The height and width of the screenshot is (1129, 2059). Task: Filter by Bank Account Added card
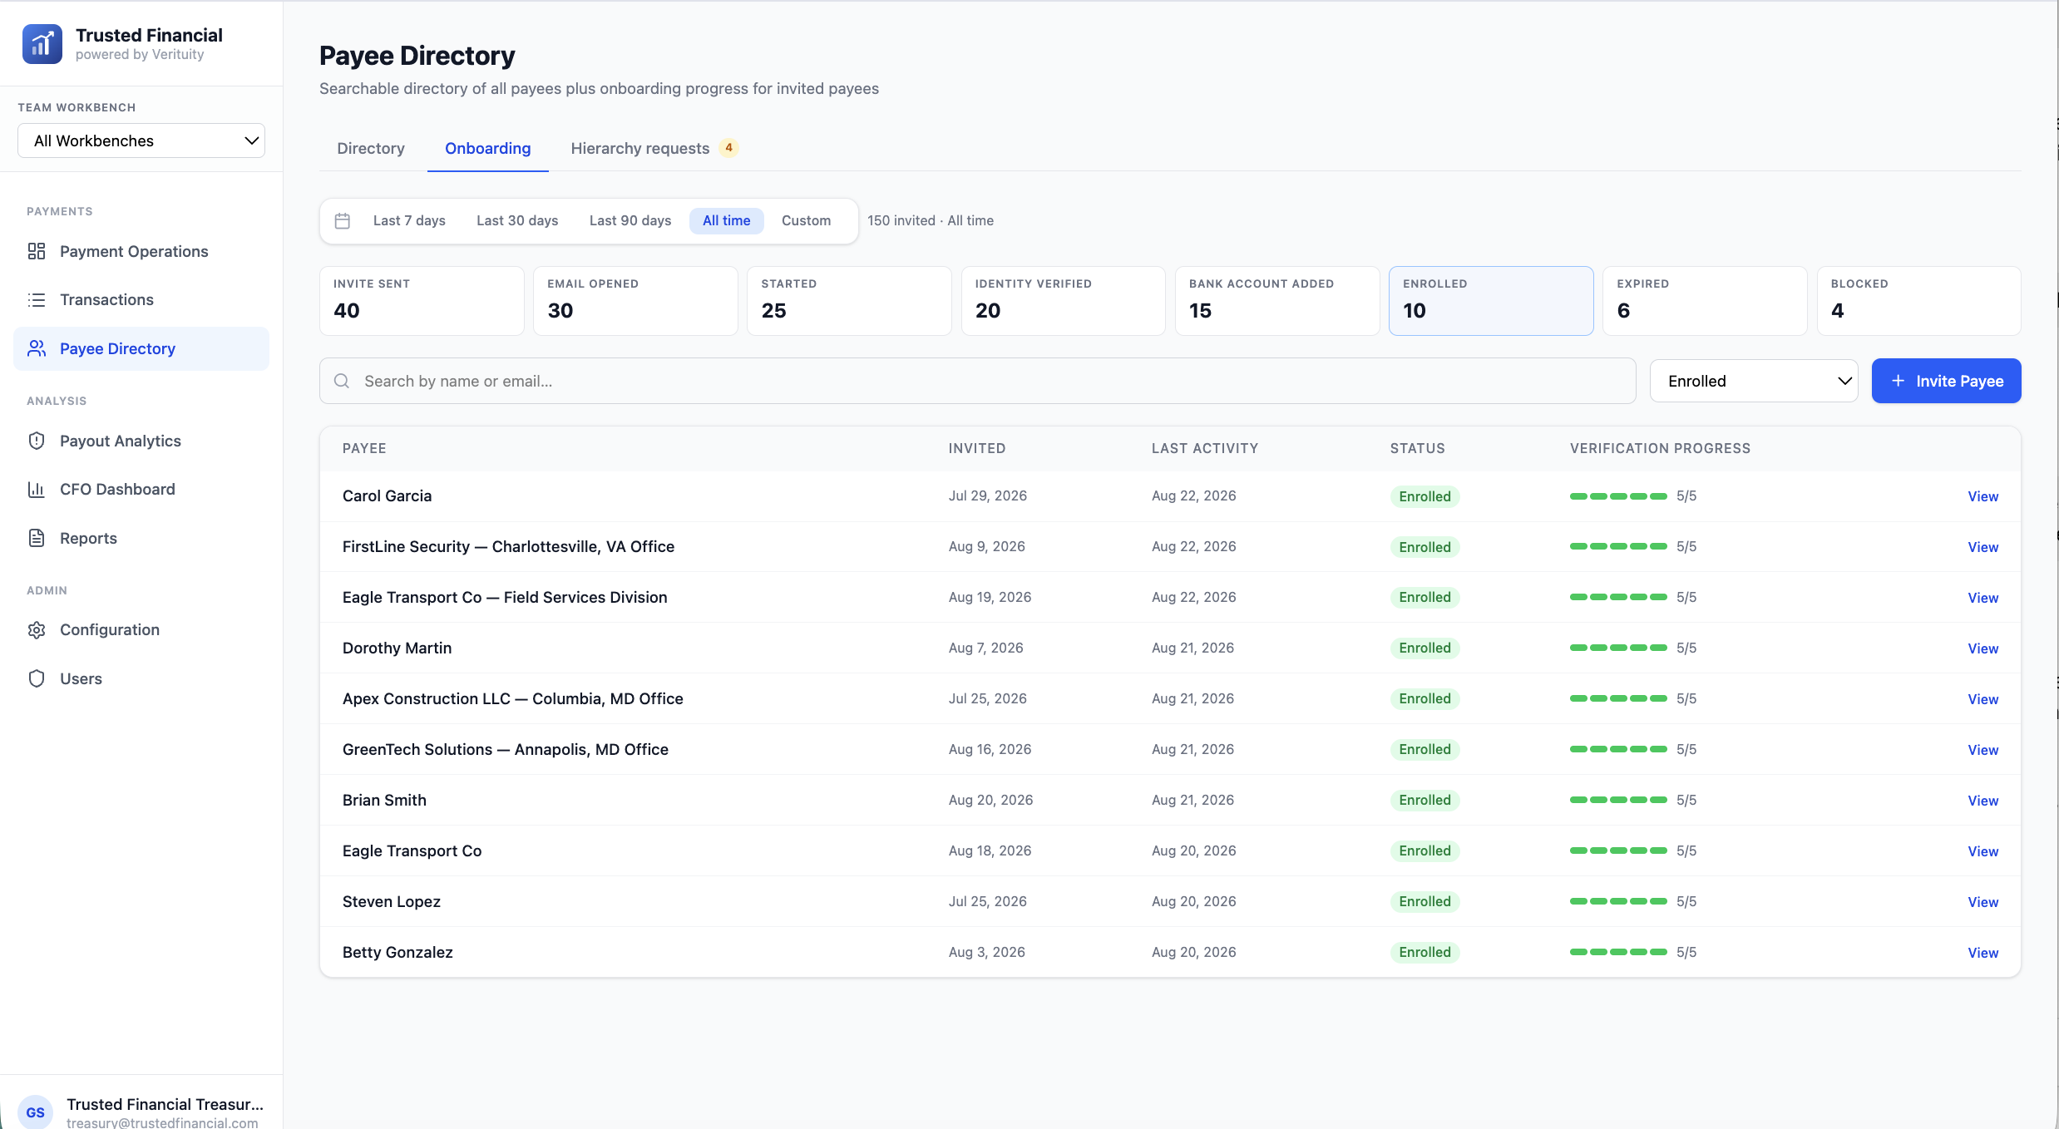click(1277, 301)
